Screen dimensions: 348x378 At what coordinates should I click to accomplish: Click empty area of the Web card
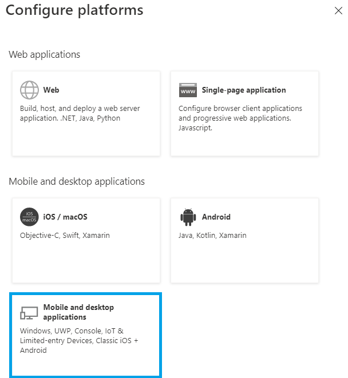(86, 141)
